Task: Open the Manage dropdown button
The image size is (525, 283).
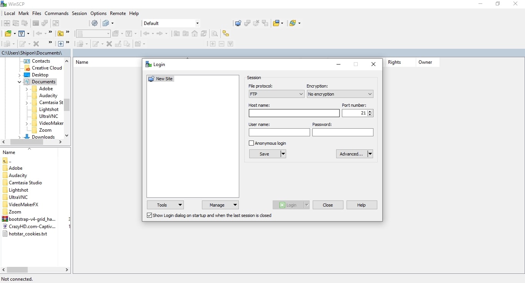Action: click(220, 205)
